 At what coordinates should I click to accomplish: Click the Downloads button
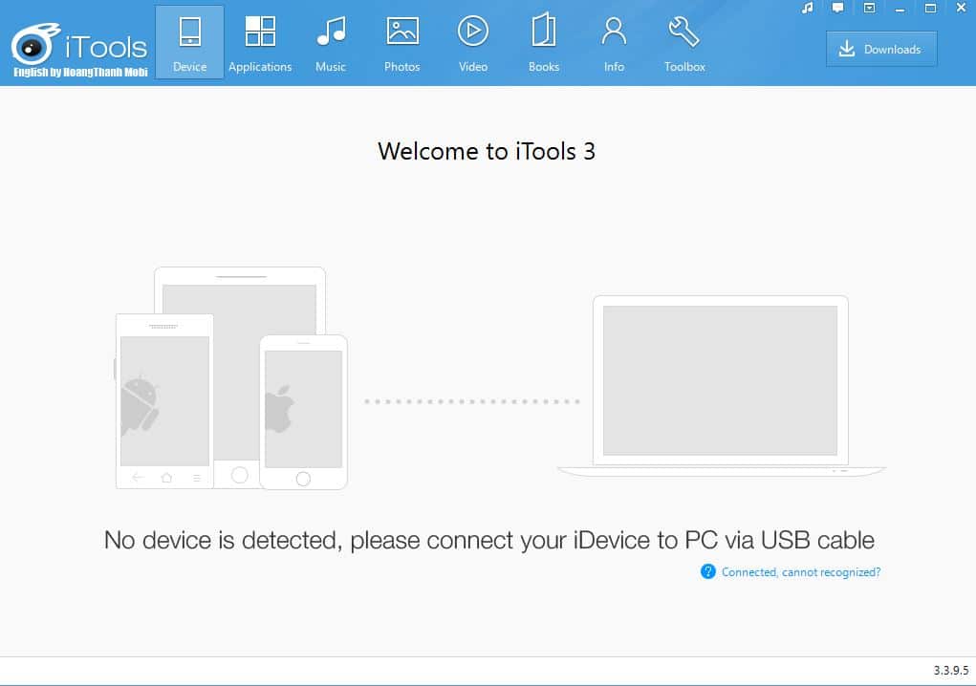click(881, 49)
